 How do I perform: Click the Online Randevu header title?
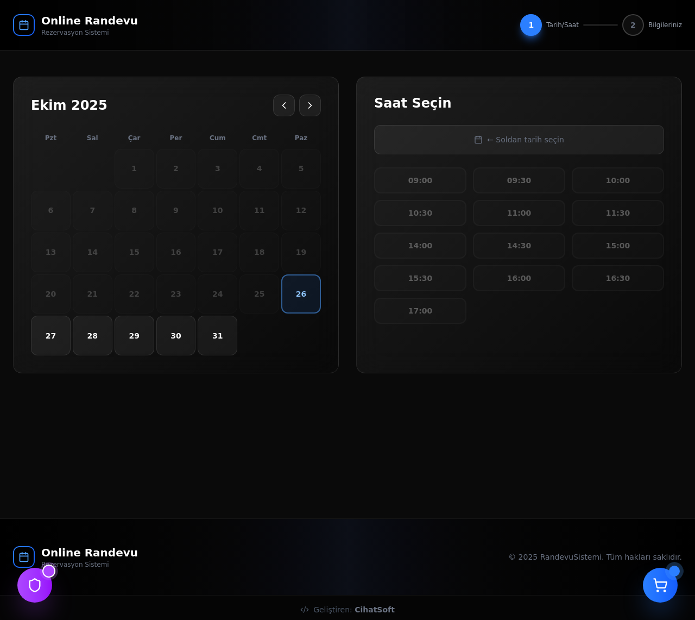[90, 21]
